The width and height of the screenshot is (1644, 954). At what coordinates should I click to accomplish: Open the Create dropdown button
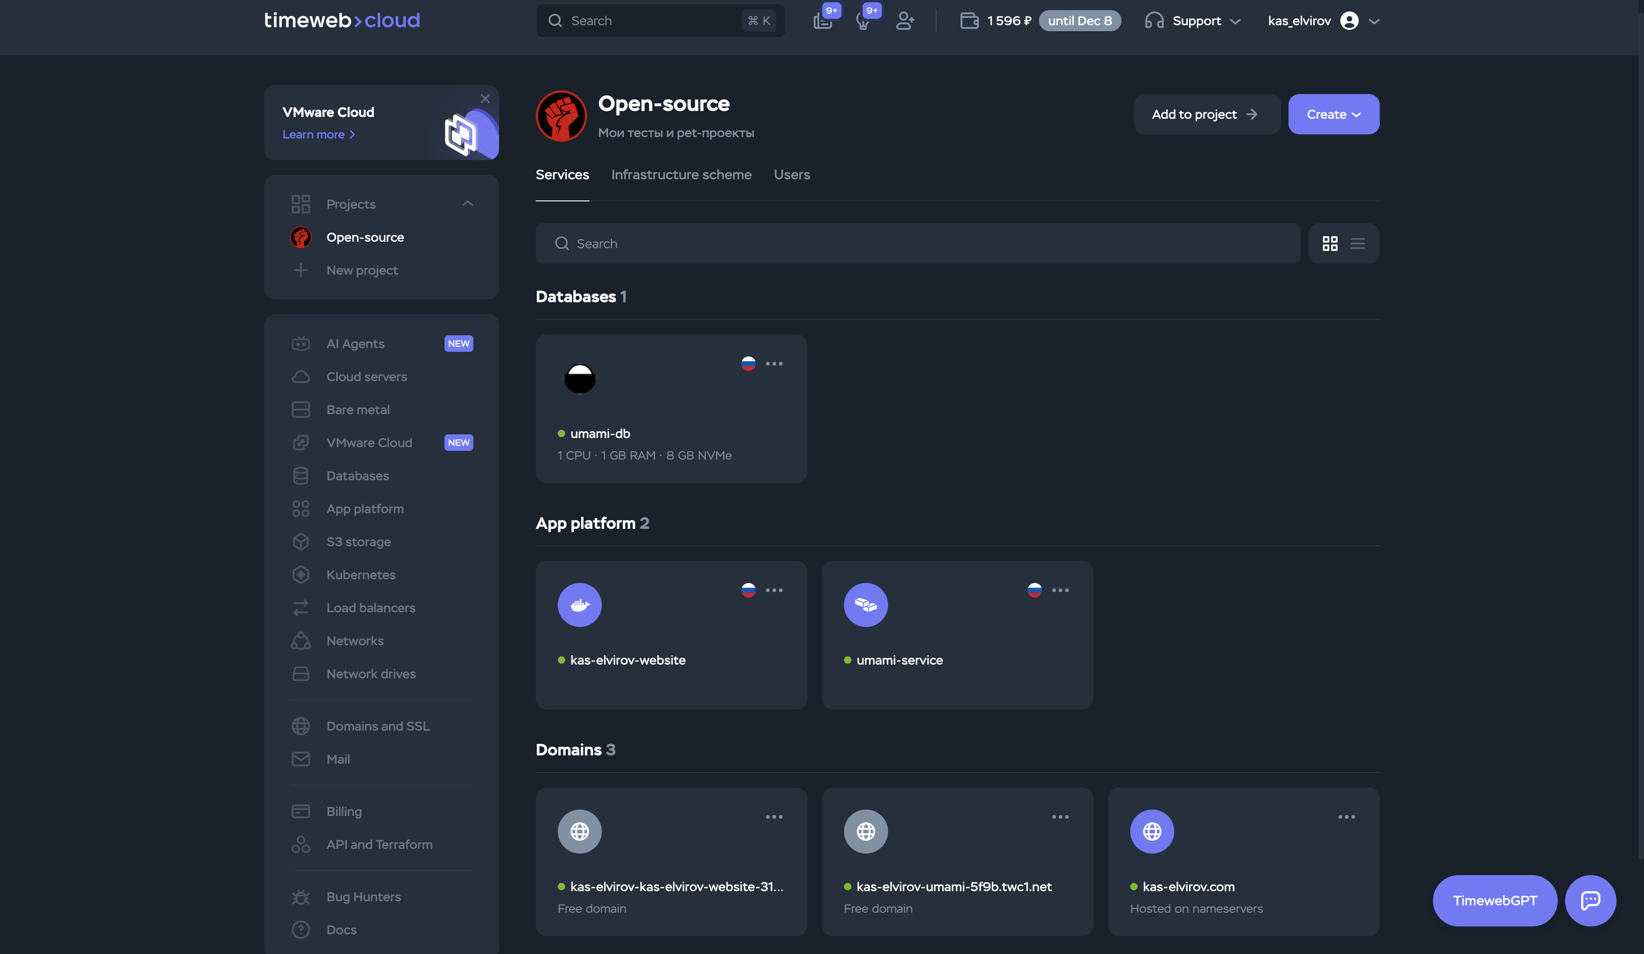click(x=1333, y=114)
